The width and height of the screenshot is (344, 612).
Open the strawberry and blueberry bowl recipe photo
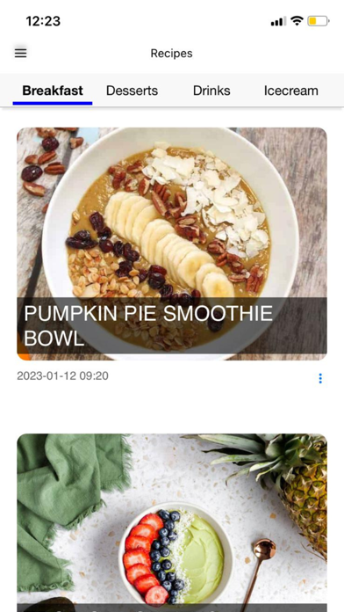pos(172,523)
